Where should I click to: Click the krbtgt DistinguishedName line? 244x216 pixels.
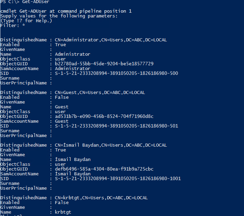pos(74,198)
